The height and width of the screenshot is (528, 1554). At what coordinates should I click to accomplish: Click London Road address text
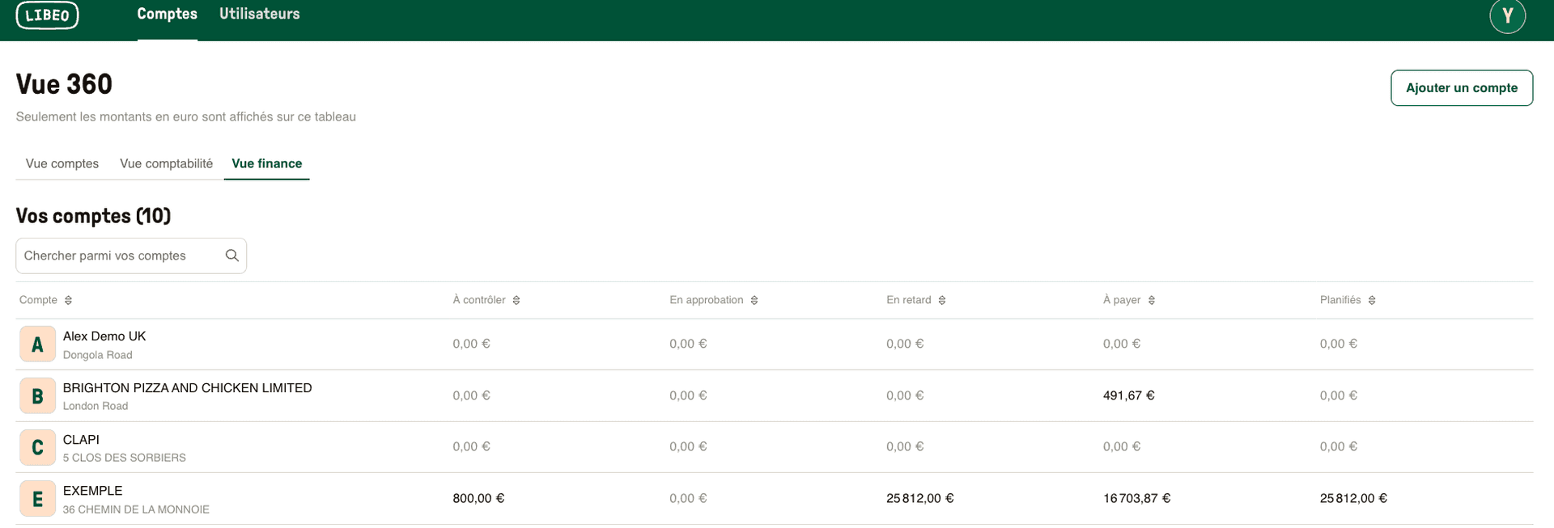coord(96,406)
